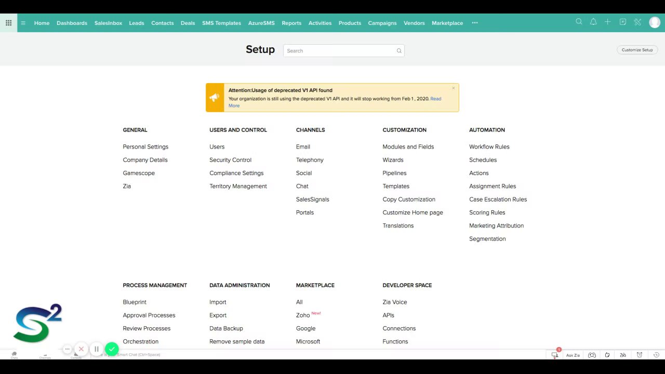Focus the Setup search field

(x=344, y=50)
